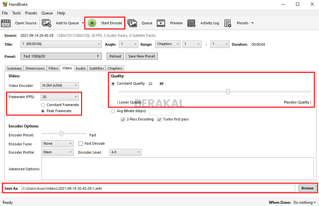The width and height of the screenshot is (319, 206).
Task: Open the Framerate (FPS) dropdown
Action: [x=59, y=96]
